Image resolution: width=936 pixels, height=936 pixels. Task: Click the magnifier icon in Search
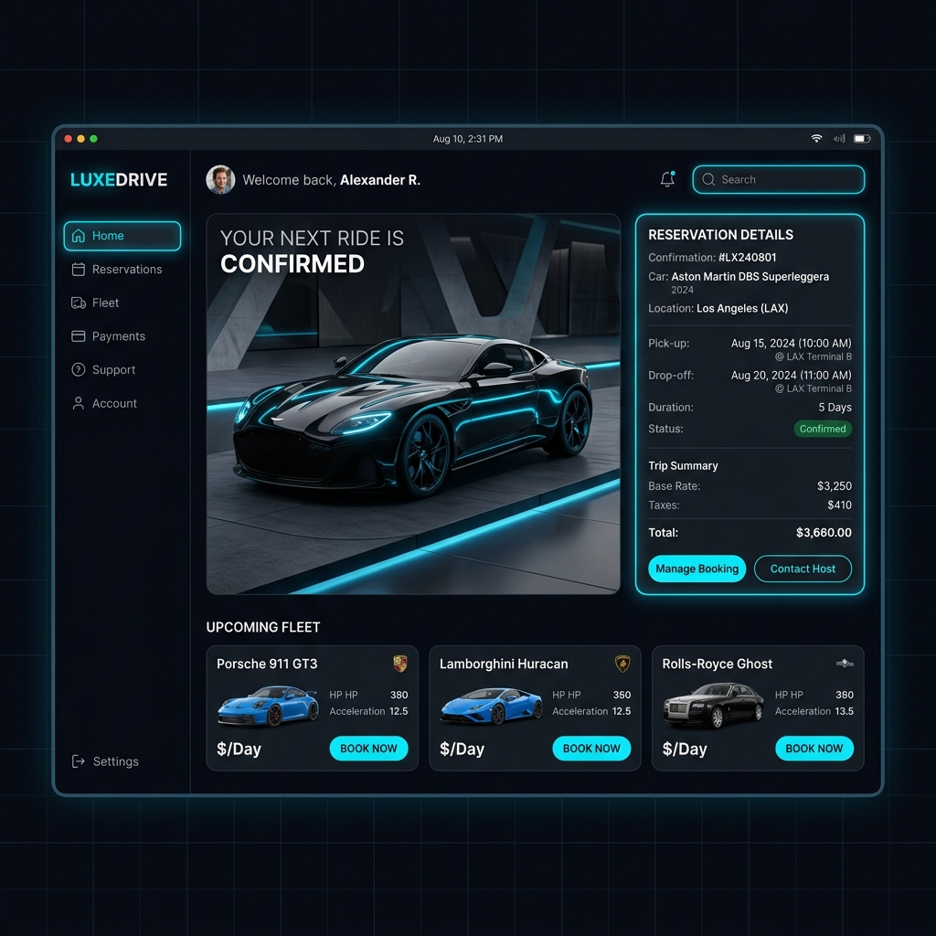pyautogui.click(x=708, y=180)
